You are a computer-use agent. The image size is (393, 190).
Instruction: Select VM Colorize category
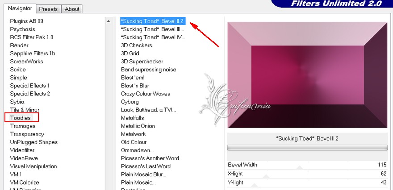pos(25,182)
